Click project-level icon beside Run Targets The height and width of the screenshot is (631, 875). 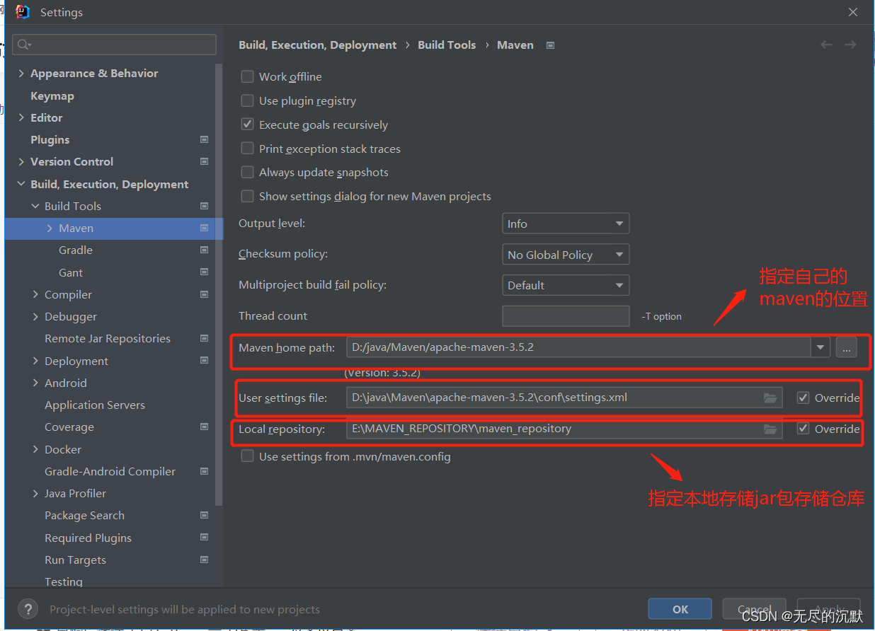click(x=204, y=560)
